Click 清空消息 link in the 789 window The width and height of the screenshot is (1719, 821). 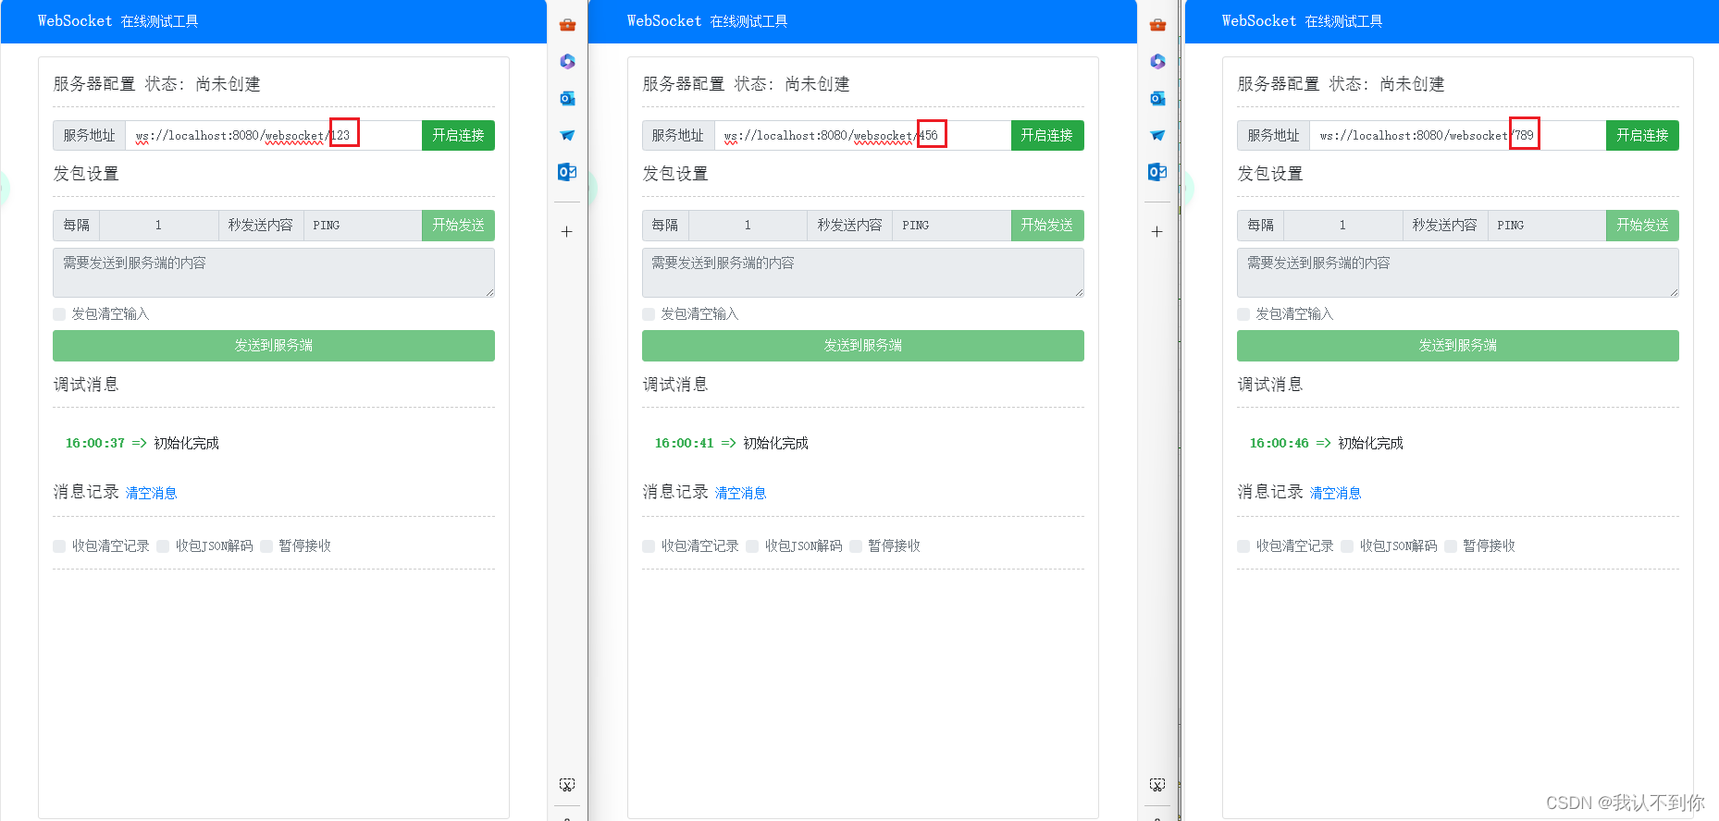[1336, 494]
